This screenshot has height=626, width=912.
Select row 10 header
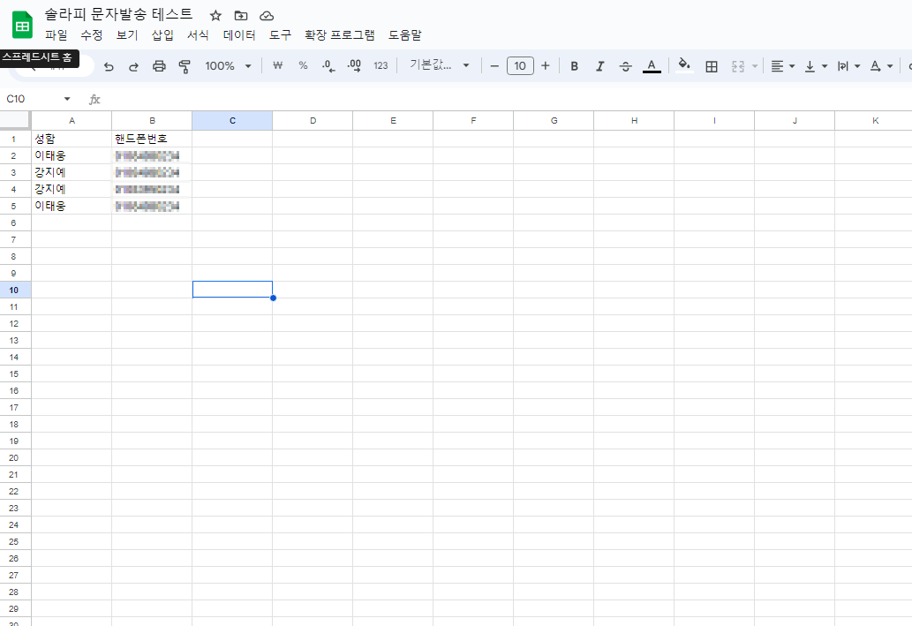14,290
